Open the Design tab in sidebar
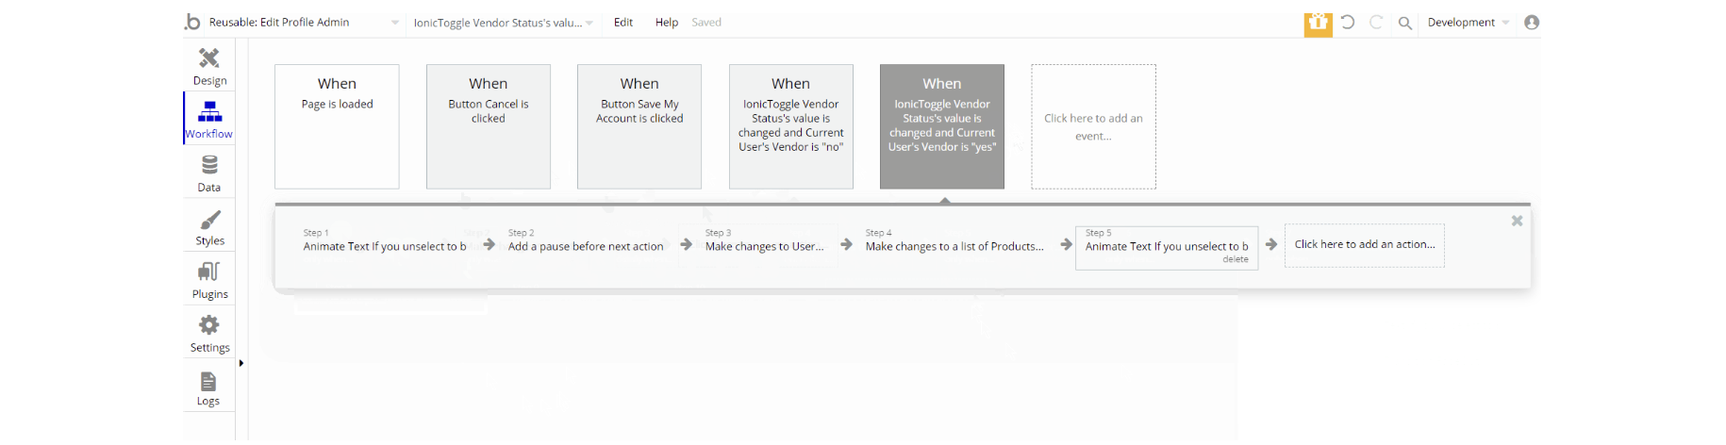The height and width of the screenshot is (445, 1726). (x=209, y=65)
